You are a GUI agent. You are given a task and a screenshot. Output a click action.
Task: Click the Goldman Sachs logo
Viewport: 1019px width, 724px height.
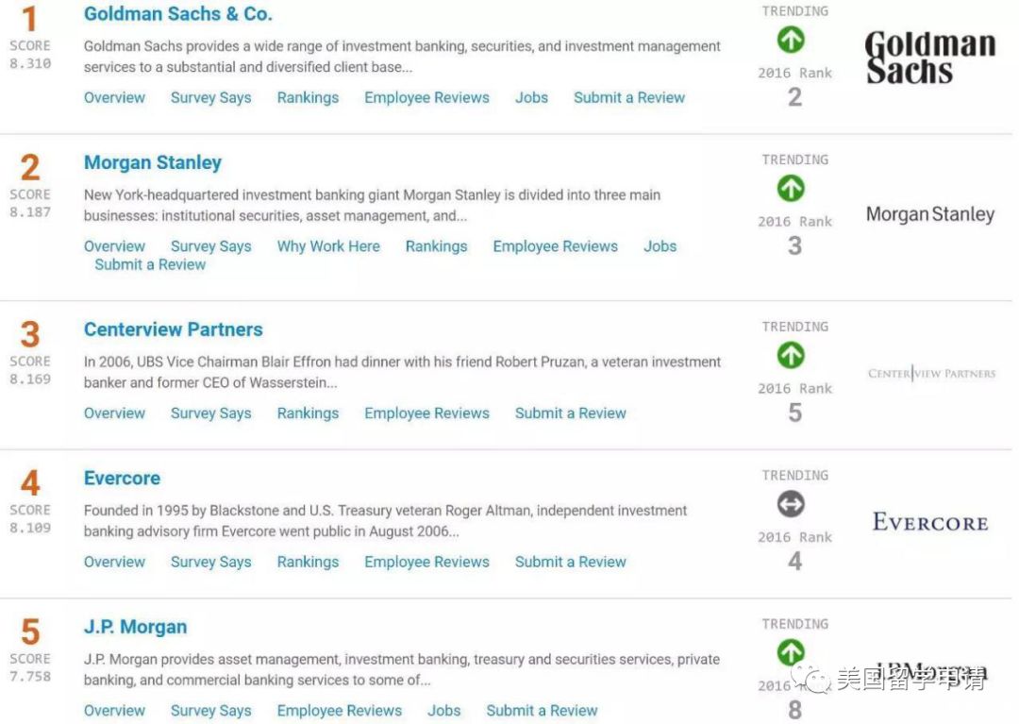[930, 58]
